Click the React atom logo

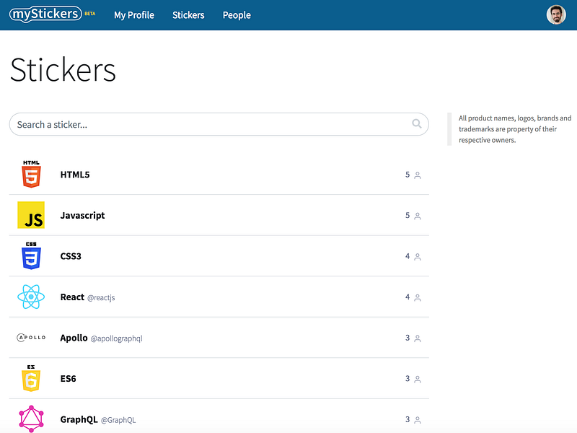[x=31, y=297]
